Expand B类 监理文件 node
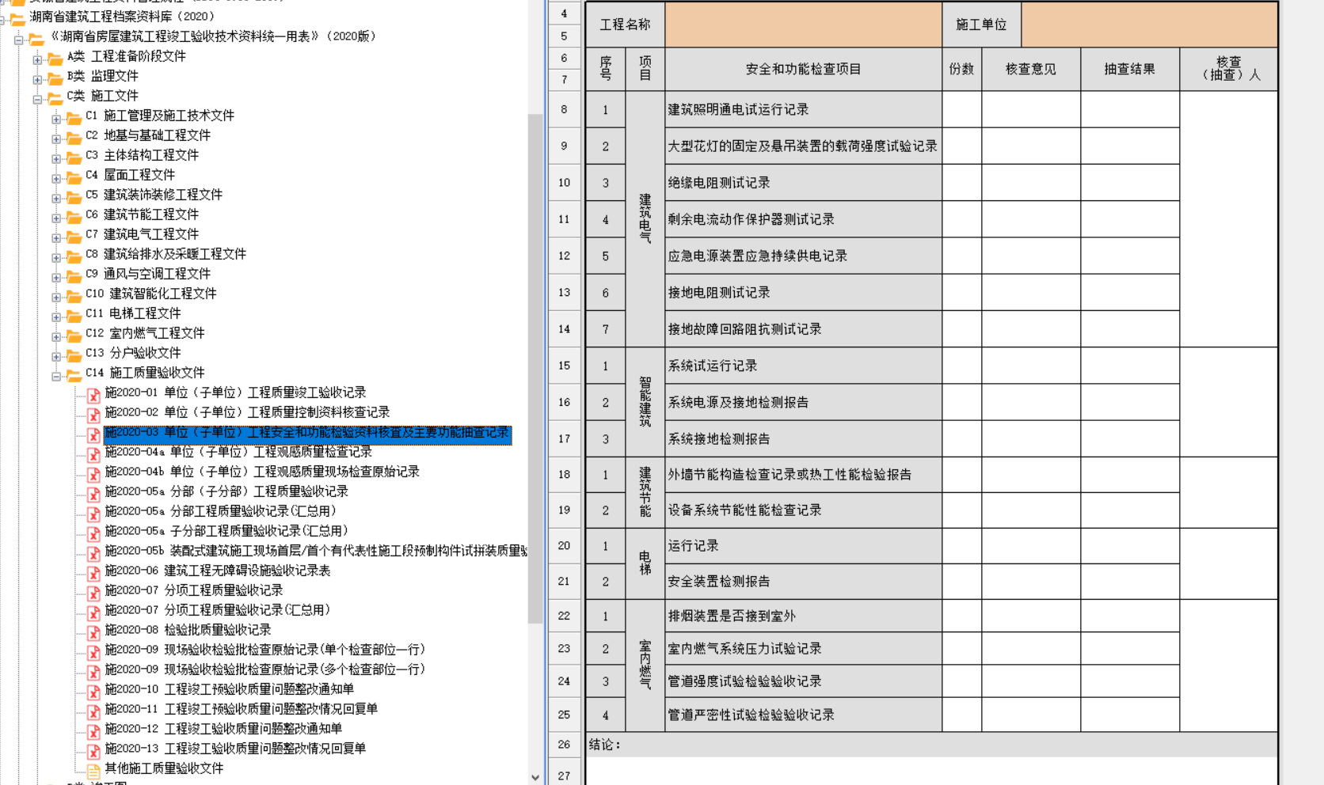This screenshot has height=785, width=1324. tap(37, 79)
